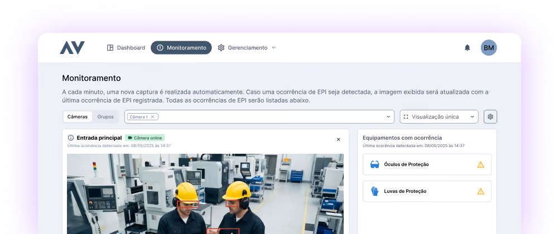559x234 pixels.
Task: Open notifications bell
Action: [468, 48]
